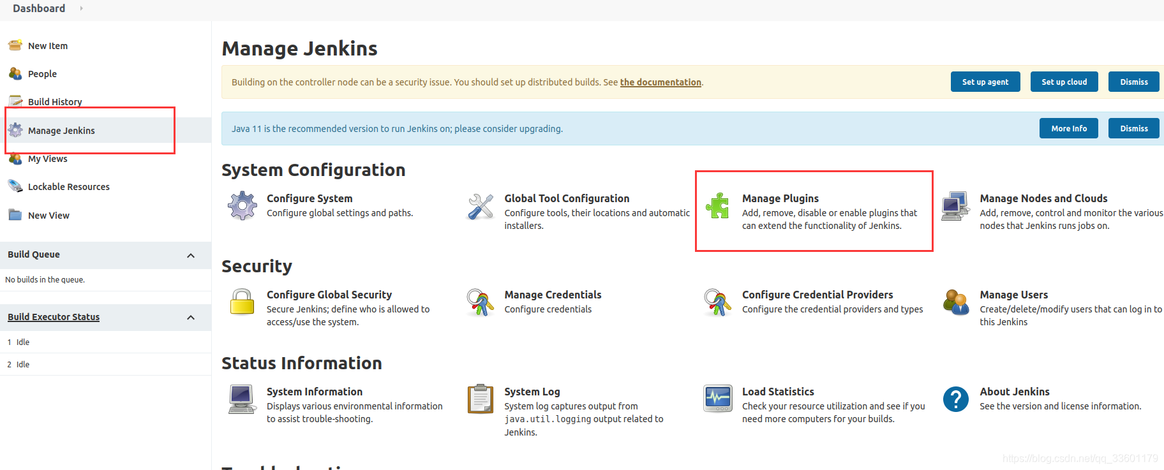Click the New View folder icon

pyautogui.click(x=15, y=215)
